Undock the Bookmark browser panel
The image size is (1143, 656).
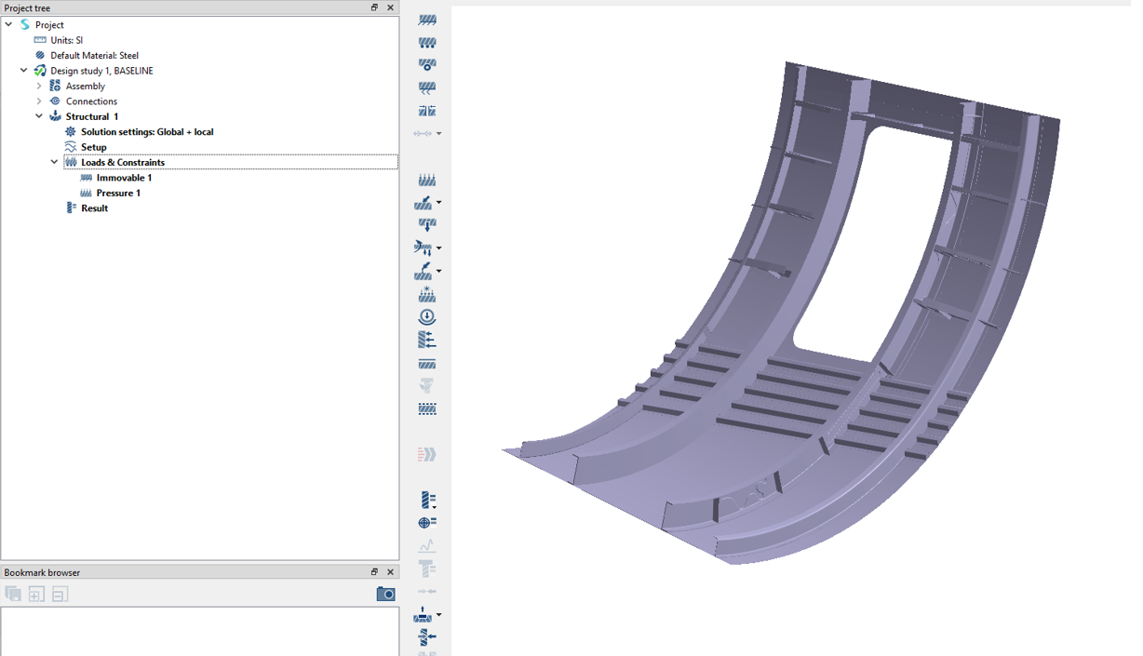coord(374,572)
